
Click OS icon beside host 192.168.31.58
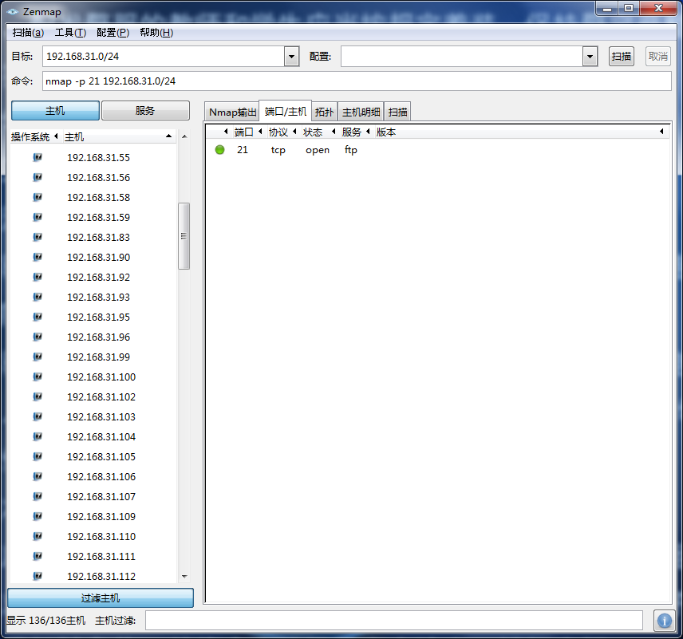(x=38, y=197)
